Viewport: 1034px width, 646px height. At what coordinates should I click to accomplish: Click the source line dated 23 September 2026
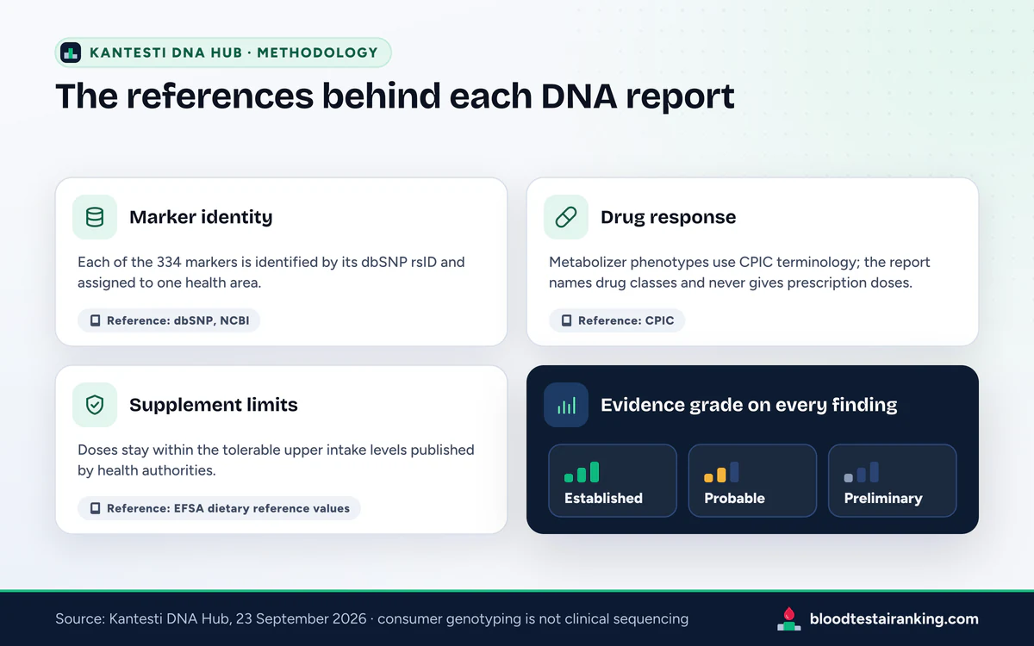[371, 618]
